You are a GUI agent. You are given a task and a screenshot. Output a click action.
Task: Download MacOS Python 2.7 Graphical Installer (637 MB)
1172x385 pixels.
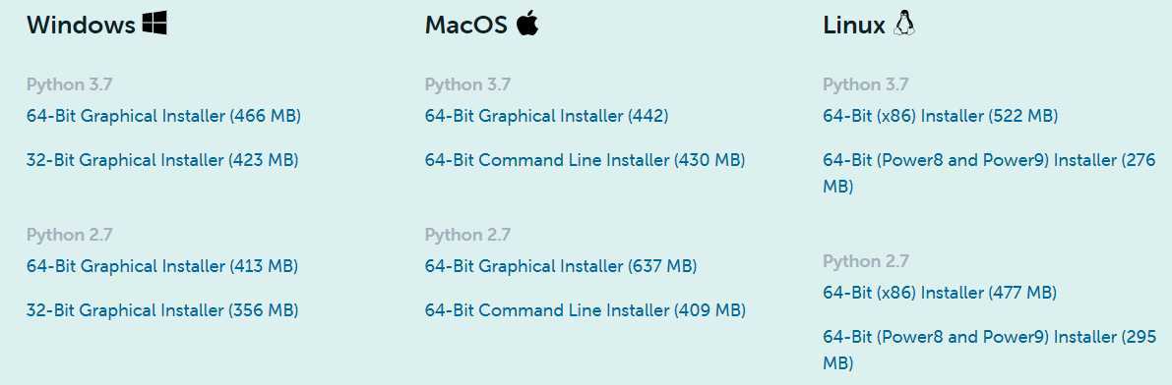pyautogui.click(x=561, y=266)
